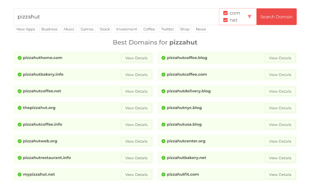View Details for thepizzahut.org

point(136,108)
